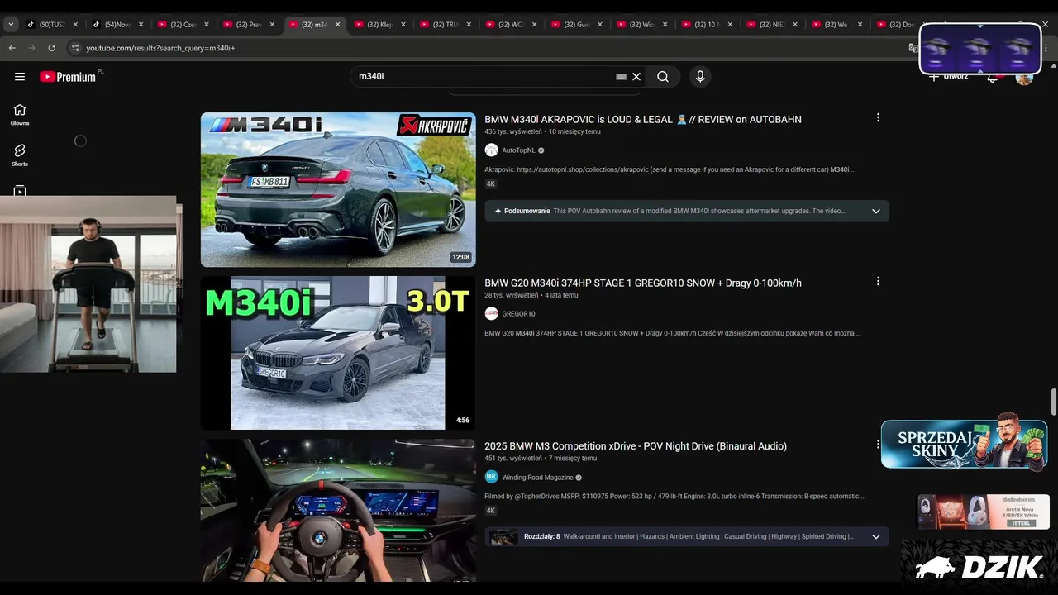Click '451 tys. wyświetleń' view count text

click(513, 459)
